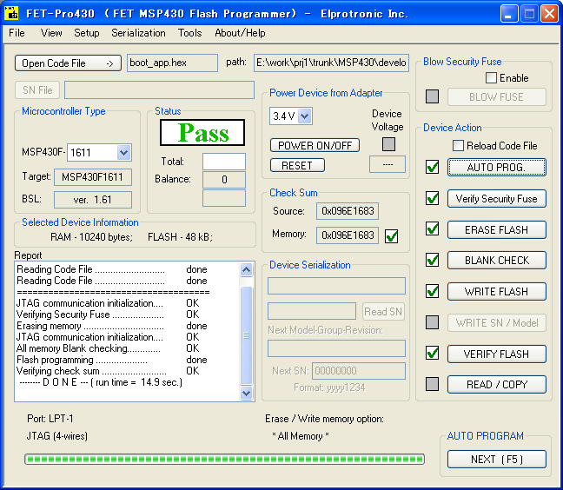Click the Verify Security Fuse button
The height and width of the screenshot is (490, 563).
[497, 198]
